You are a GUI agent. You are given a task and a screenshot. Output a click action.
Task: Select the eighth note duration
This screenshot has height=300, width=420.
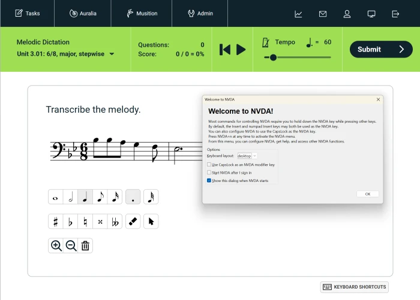(100, 197)
